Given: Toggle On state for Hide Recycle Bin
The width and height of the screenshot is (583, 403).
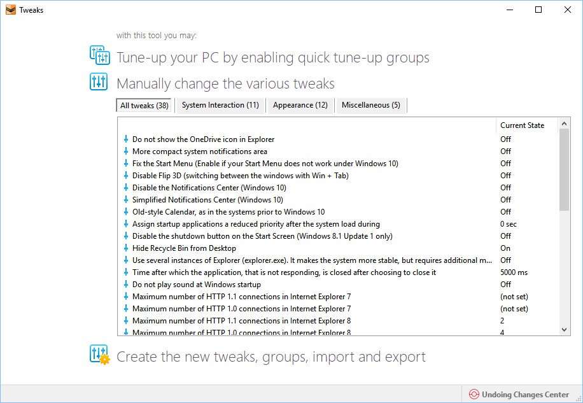Looking at the screenshot, I should click(505, 248).
